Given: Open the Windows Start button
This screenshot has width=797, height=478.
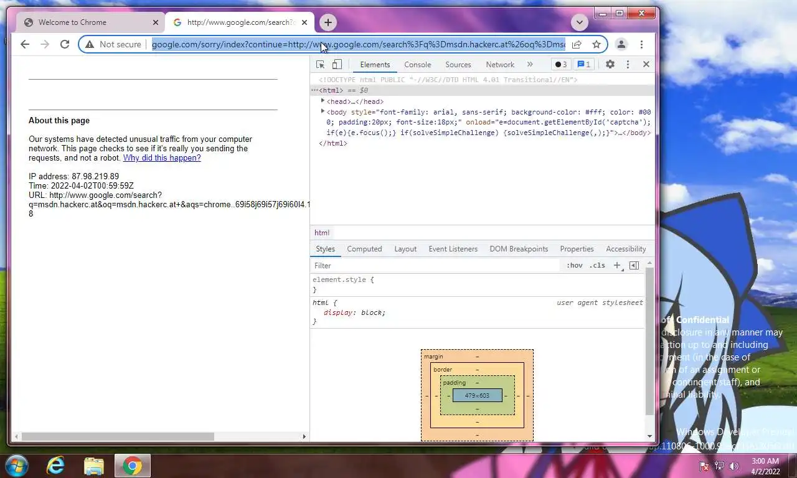Looking at the screenshot, I should (x=16, y=466).
